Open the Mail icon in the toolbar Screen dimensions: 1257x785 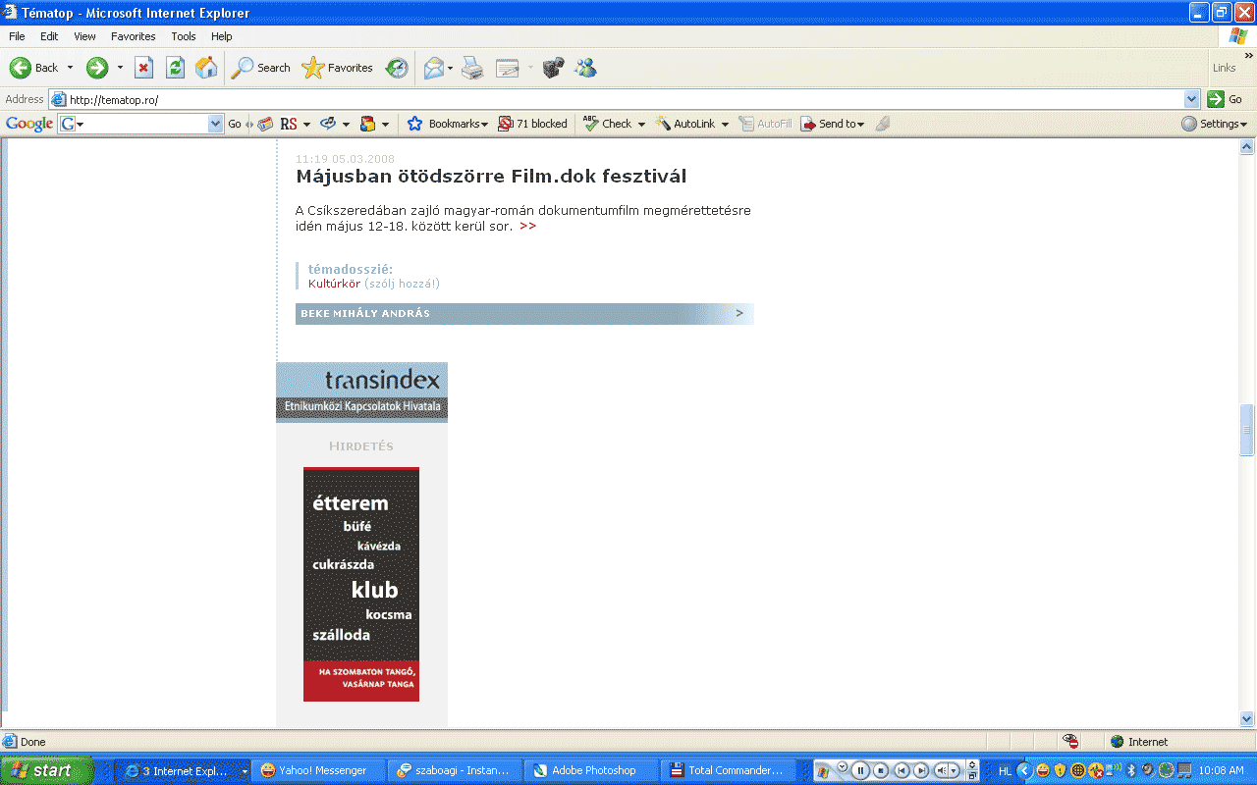pyautogui.click(x=433, y=68)
